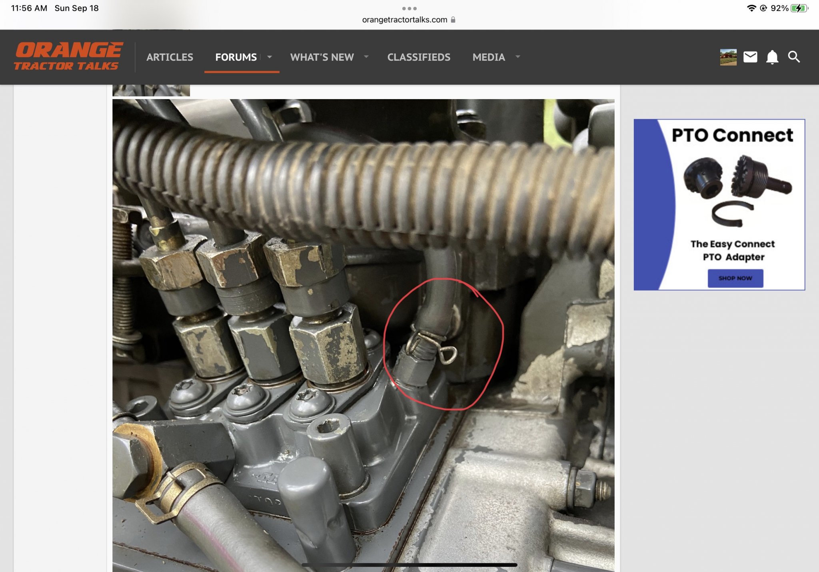Tap the battery status icon
Viewport: 819px width, 572px height.
click(799, 8)
